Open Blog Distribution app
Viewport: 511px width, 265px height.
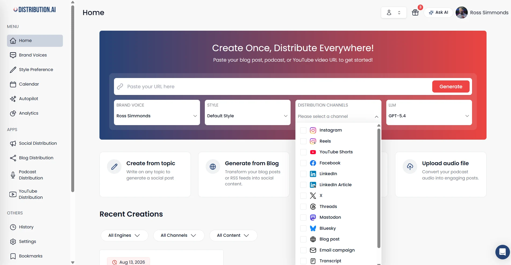35,158
